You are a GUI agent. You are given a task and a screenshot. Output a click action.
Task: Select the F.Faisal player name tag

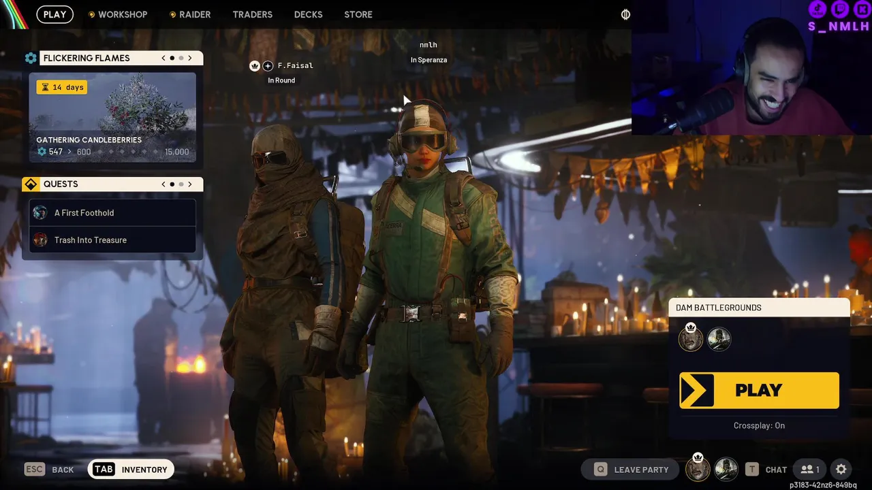point(296,66)
